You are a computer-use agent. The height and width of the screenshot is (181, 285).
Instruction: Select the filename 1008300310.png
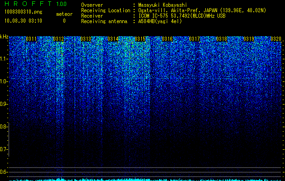tap(24, 12)
